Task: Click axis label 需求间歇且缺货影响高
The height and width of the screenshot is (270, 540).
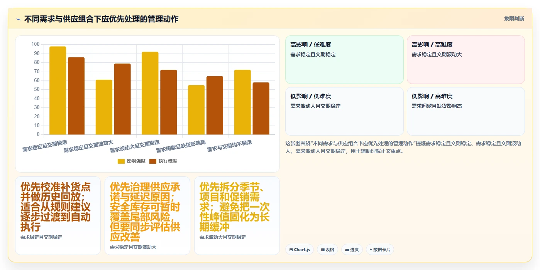Action: (181, 146)
